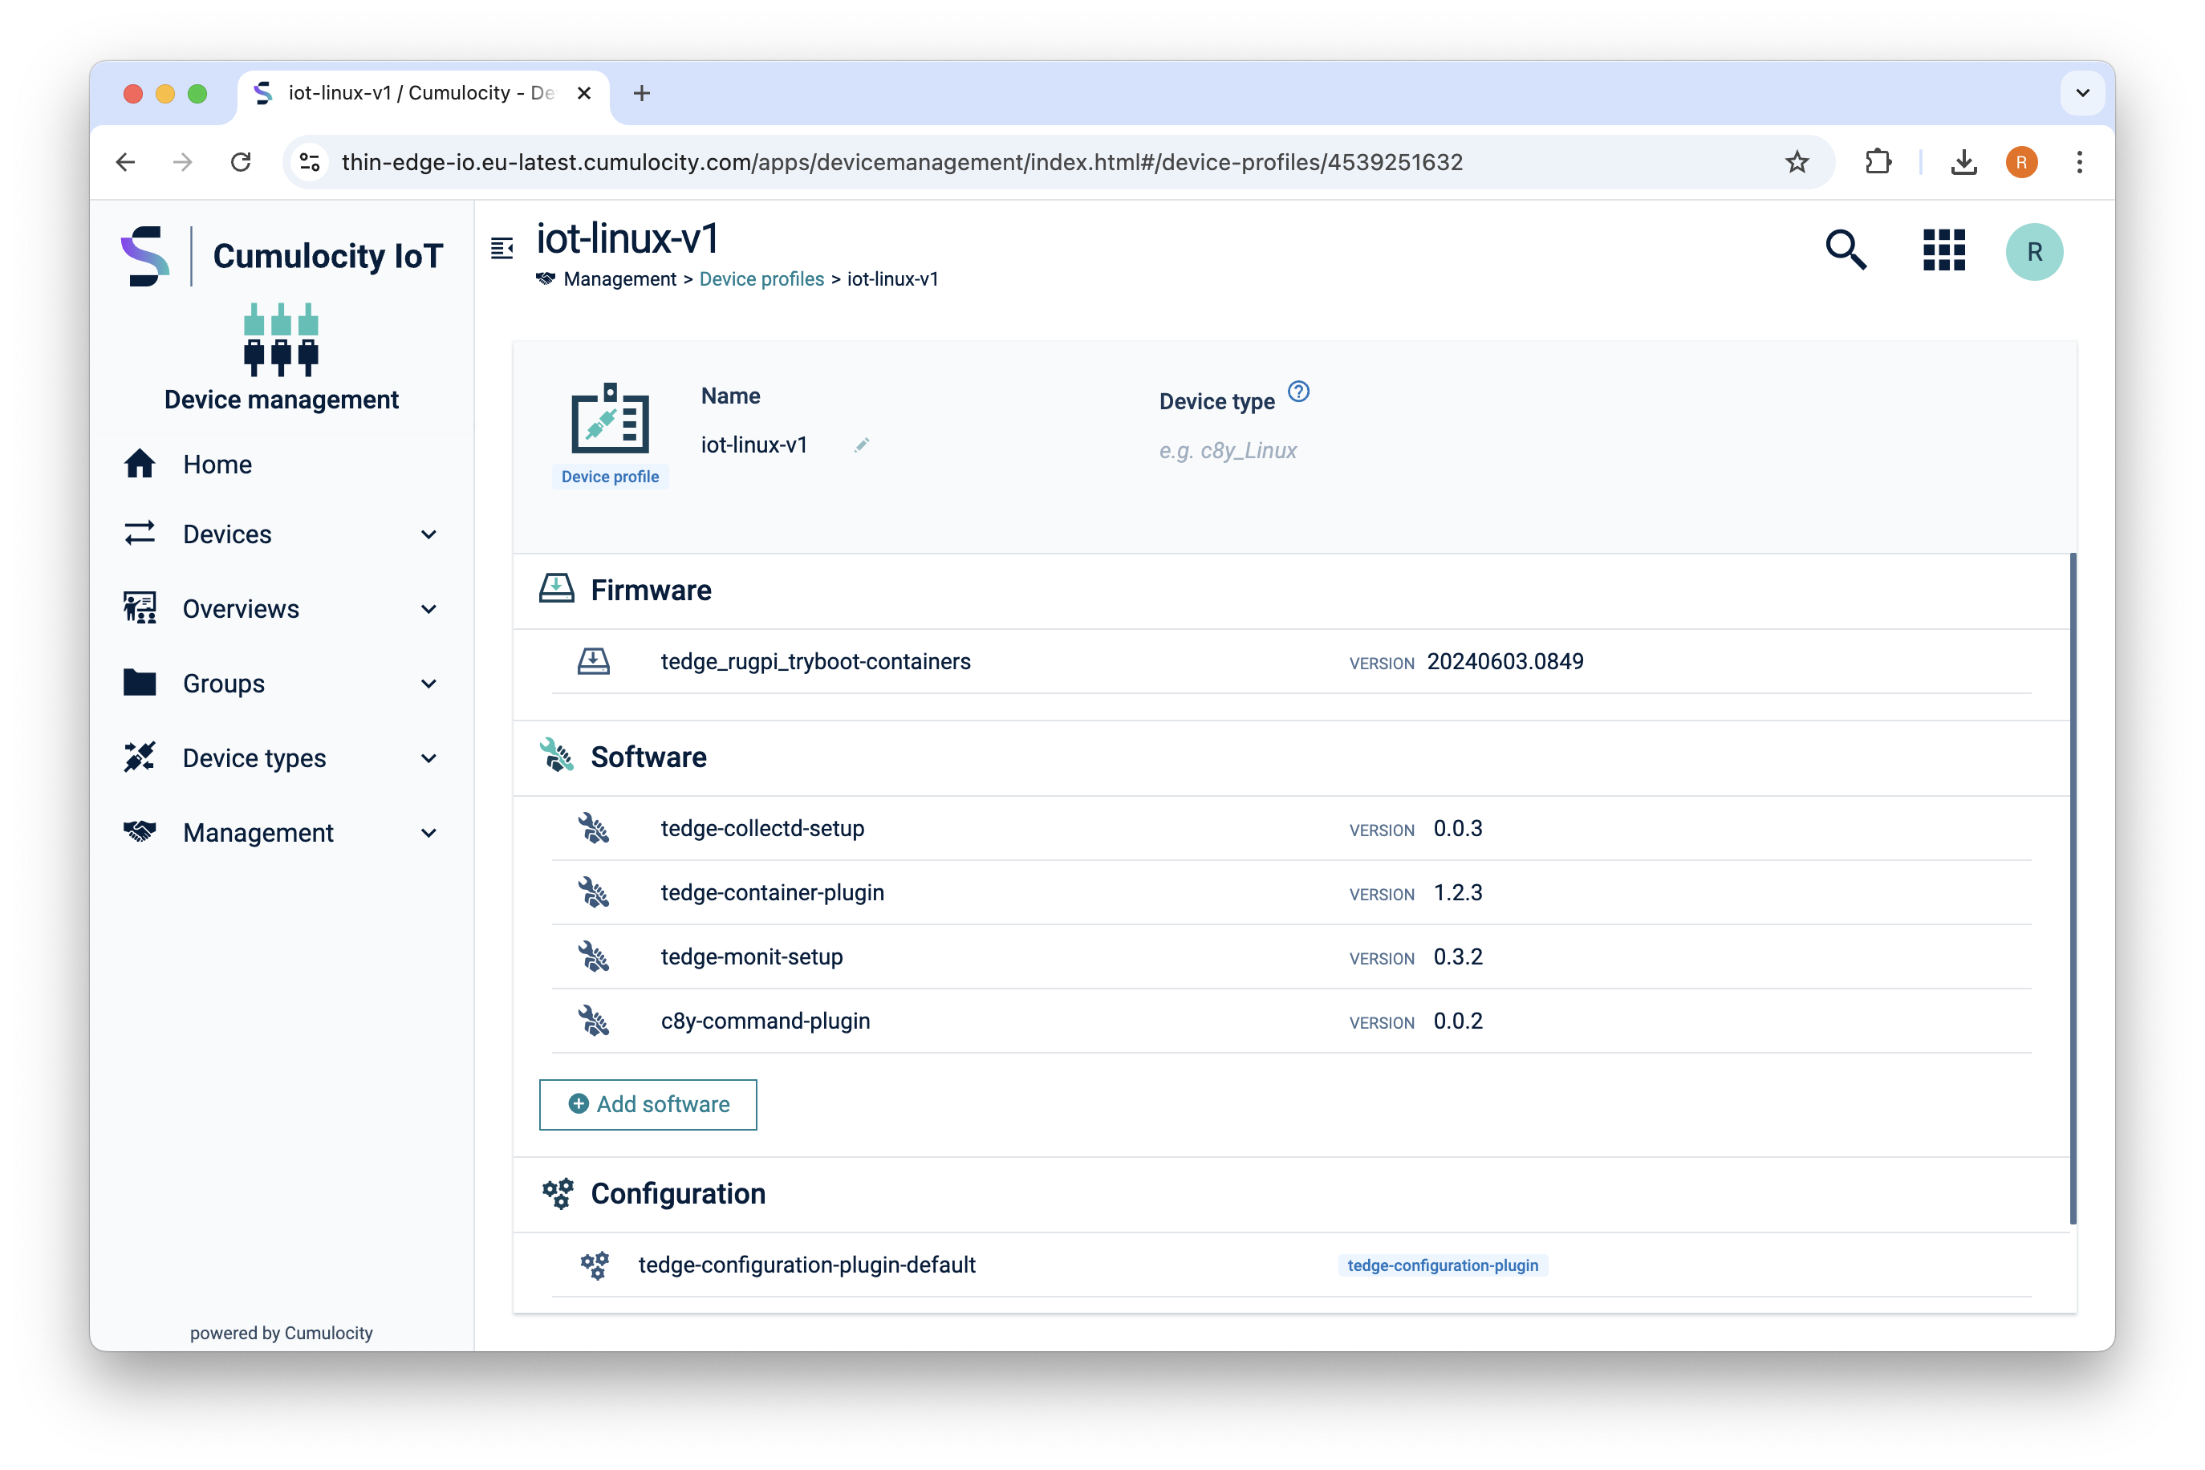Image resolution: width=2205 pixels, height=1470 pixels.
Task: Click the Device management plugs icon
Action: [x=282, y=339]
